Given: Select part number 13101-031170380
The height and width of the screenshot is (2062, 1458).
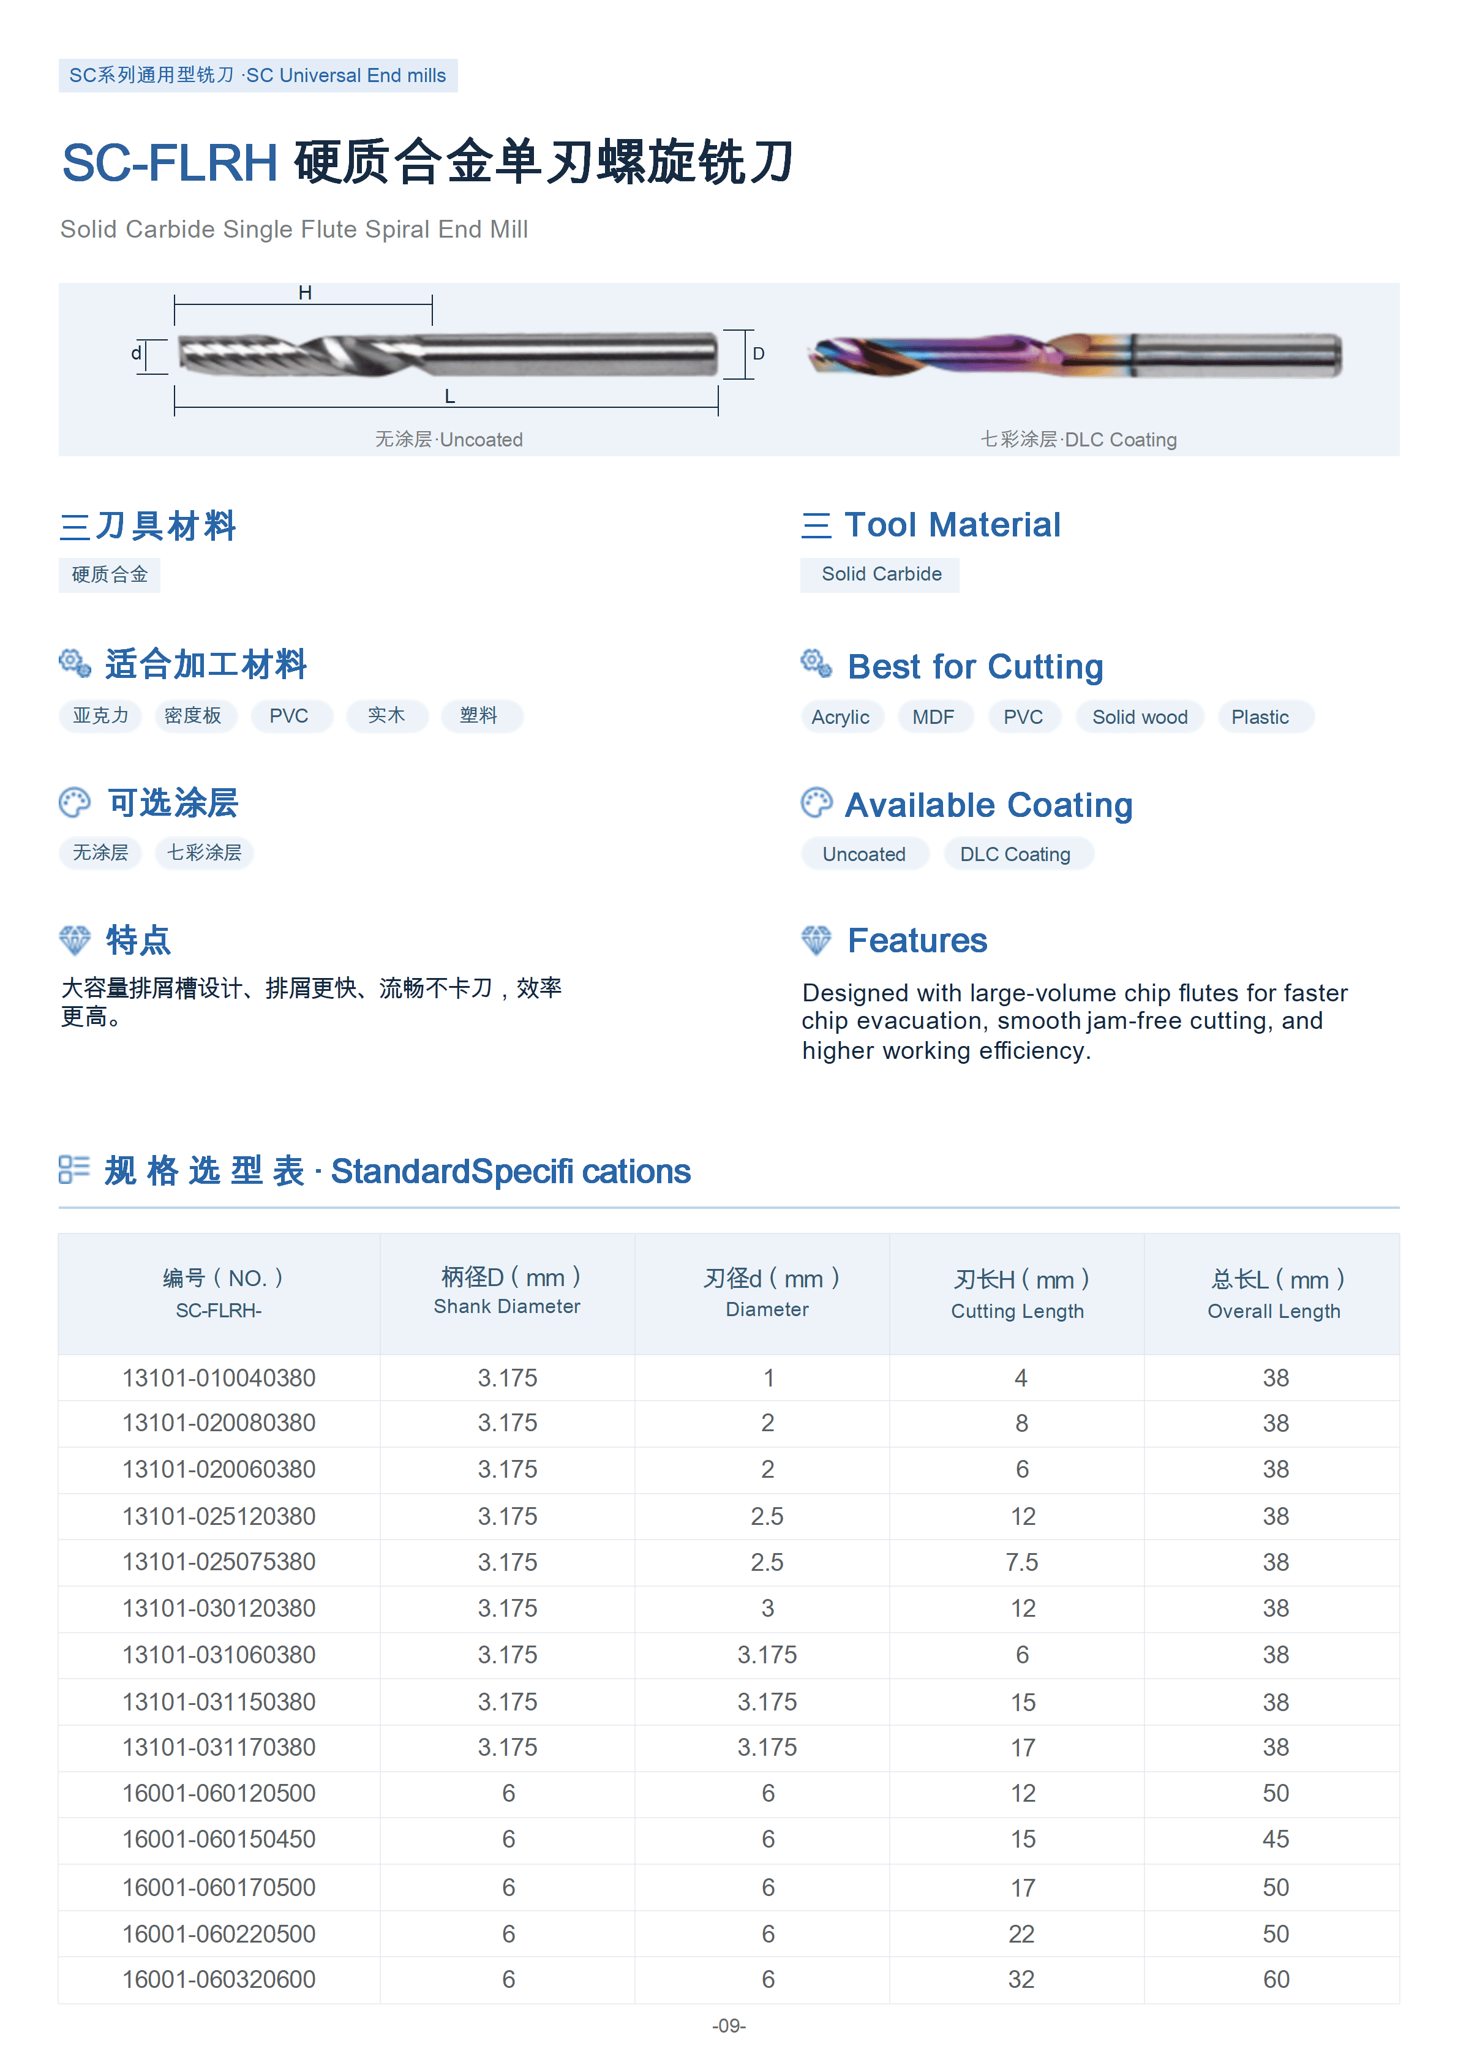Looking at the screenshot, I should 219,1747.
